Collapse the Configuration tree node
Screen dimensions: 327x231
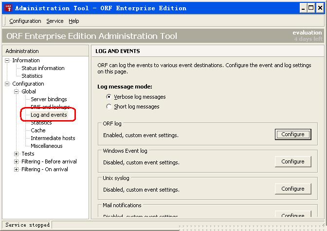[7, 84]
